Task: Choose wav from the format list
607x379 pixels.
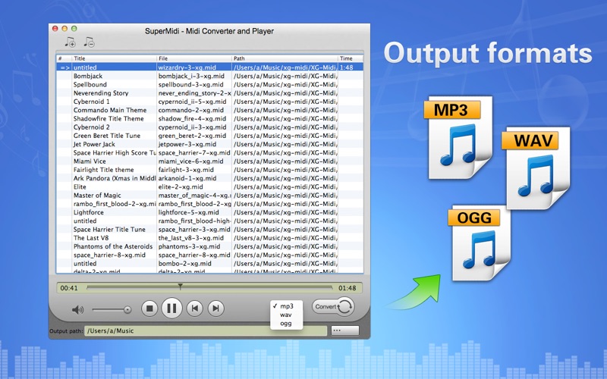Action: click(286, 315)
